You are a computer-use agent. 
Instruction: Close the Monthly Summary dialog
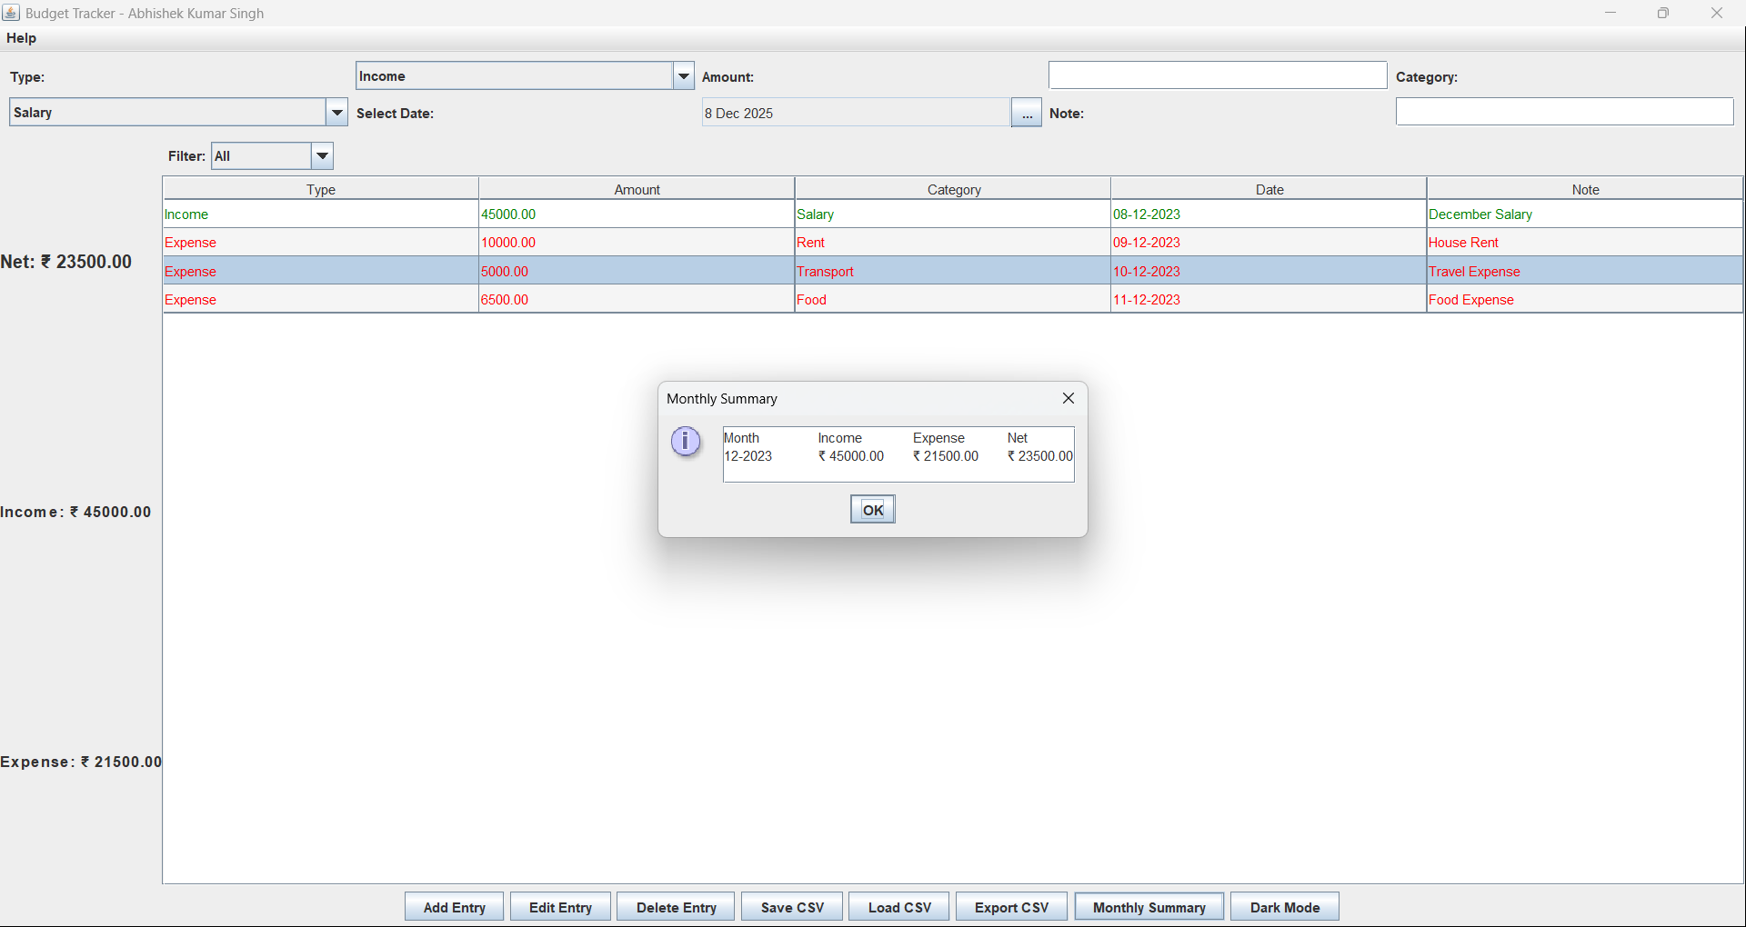1069,398
